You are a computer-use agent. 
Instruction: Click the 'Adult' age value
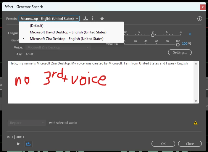coord(29,54)
